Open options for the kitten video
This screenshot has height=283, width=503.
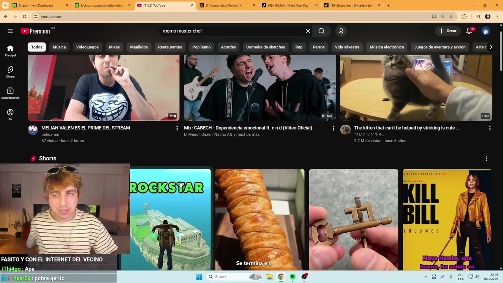(490, 128)
